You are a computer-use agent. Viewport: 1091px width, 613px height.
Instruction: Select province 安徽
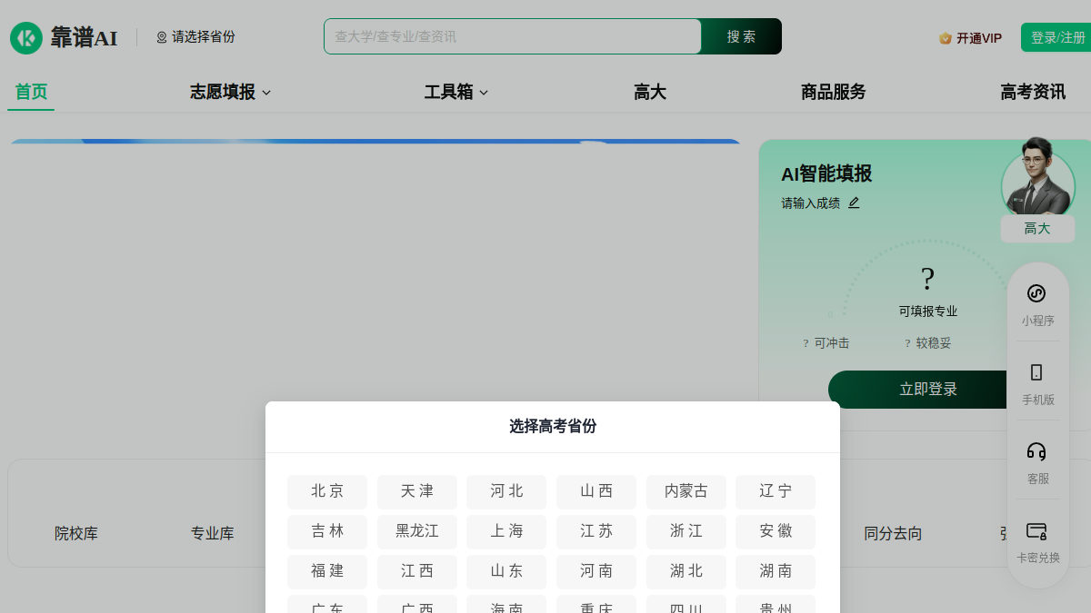point(776,531)
